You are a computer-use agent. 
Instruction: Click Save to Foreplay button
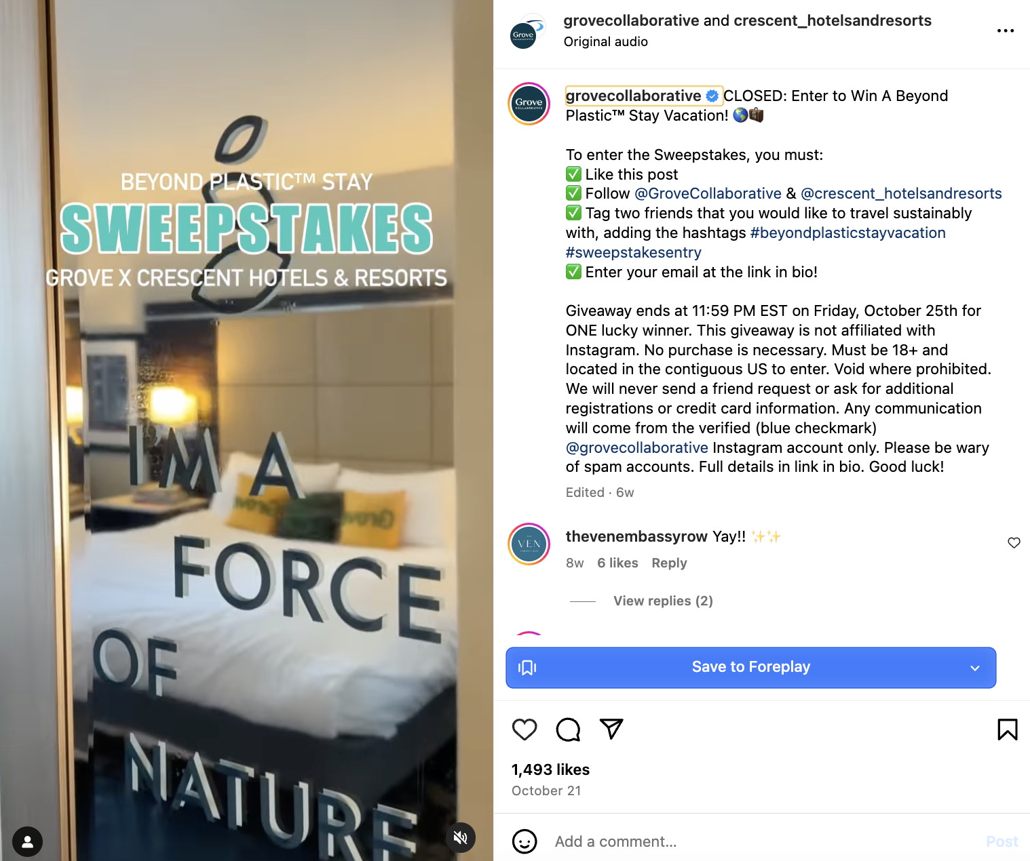[750, 667]
